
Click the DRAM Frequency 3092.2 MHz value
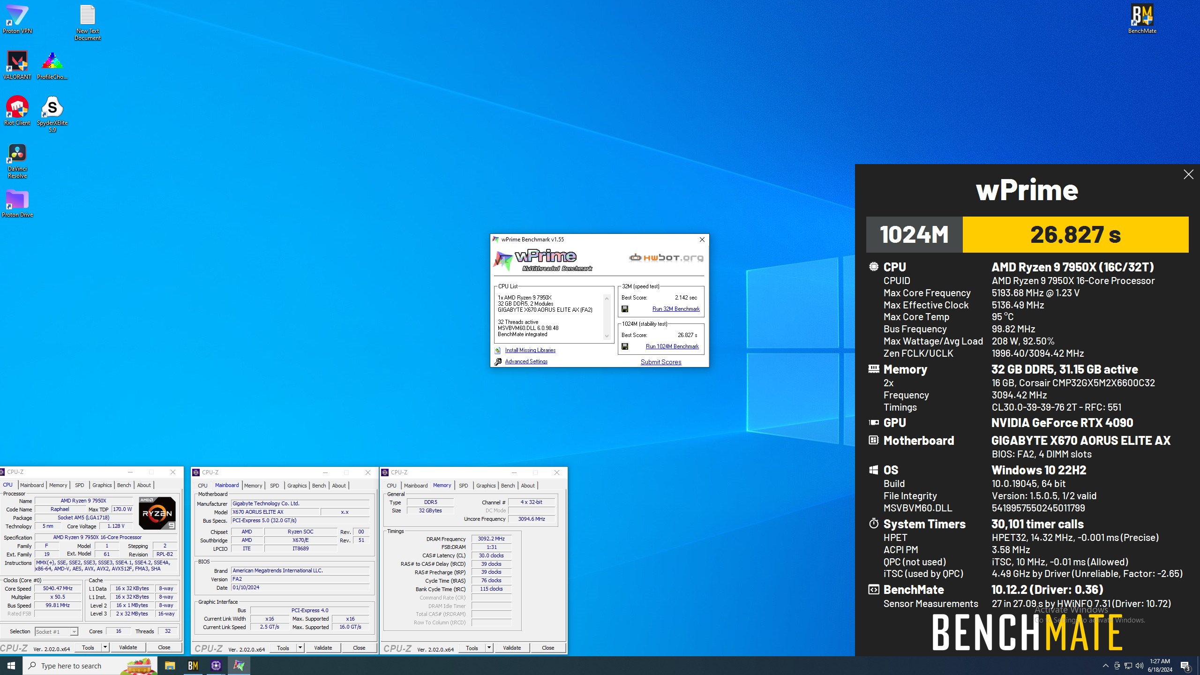[x=491, y=539]
